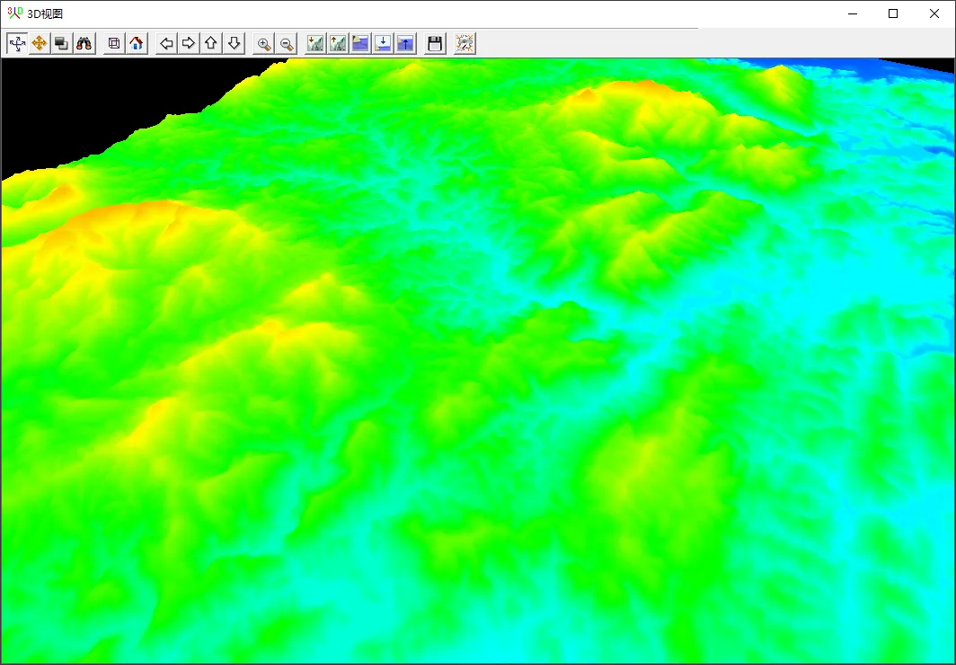Decrease terrain exaggeration, mountain down-arrow icon
The height and width of the screenshot is (665, 956).
point(315,43)
